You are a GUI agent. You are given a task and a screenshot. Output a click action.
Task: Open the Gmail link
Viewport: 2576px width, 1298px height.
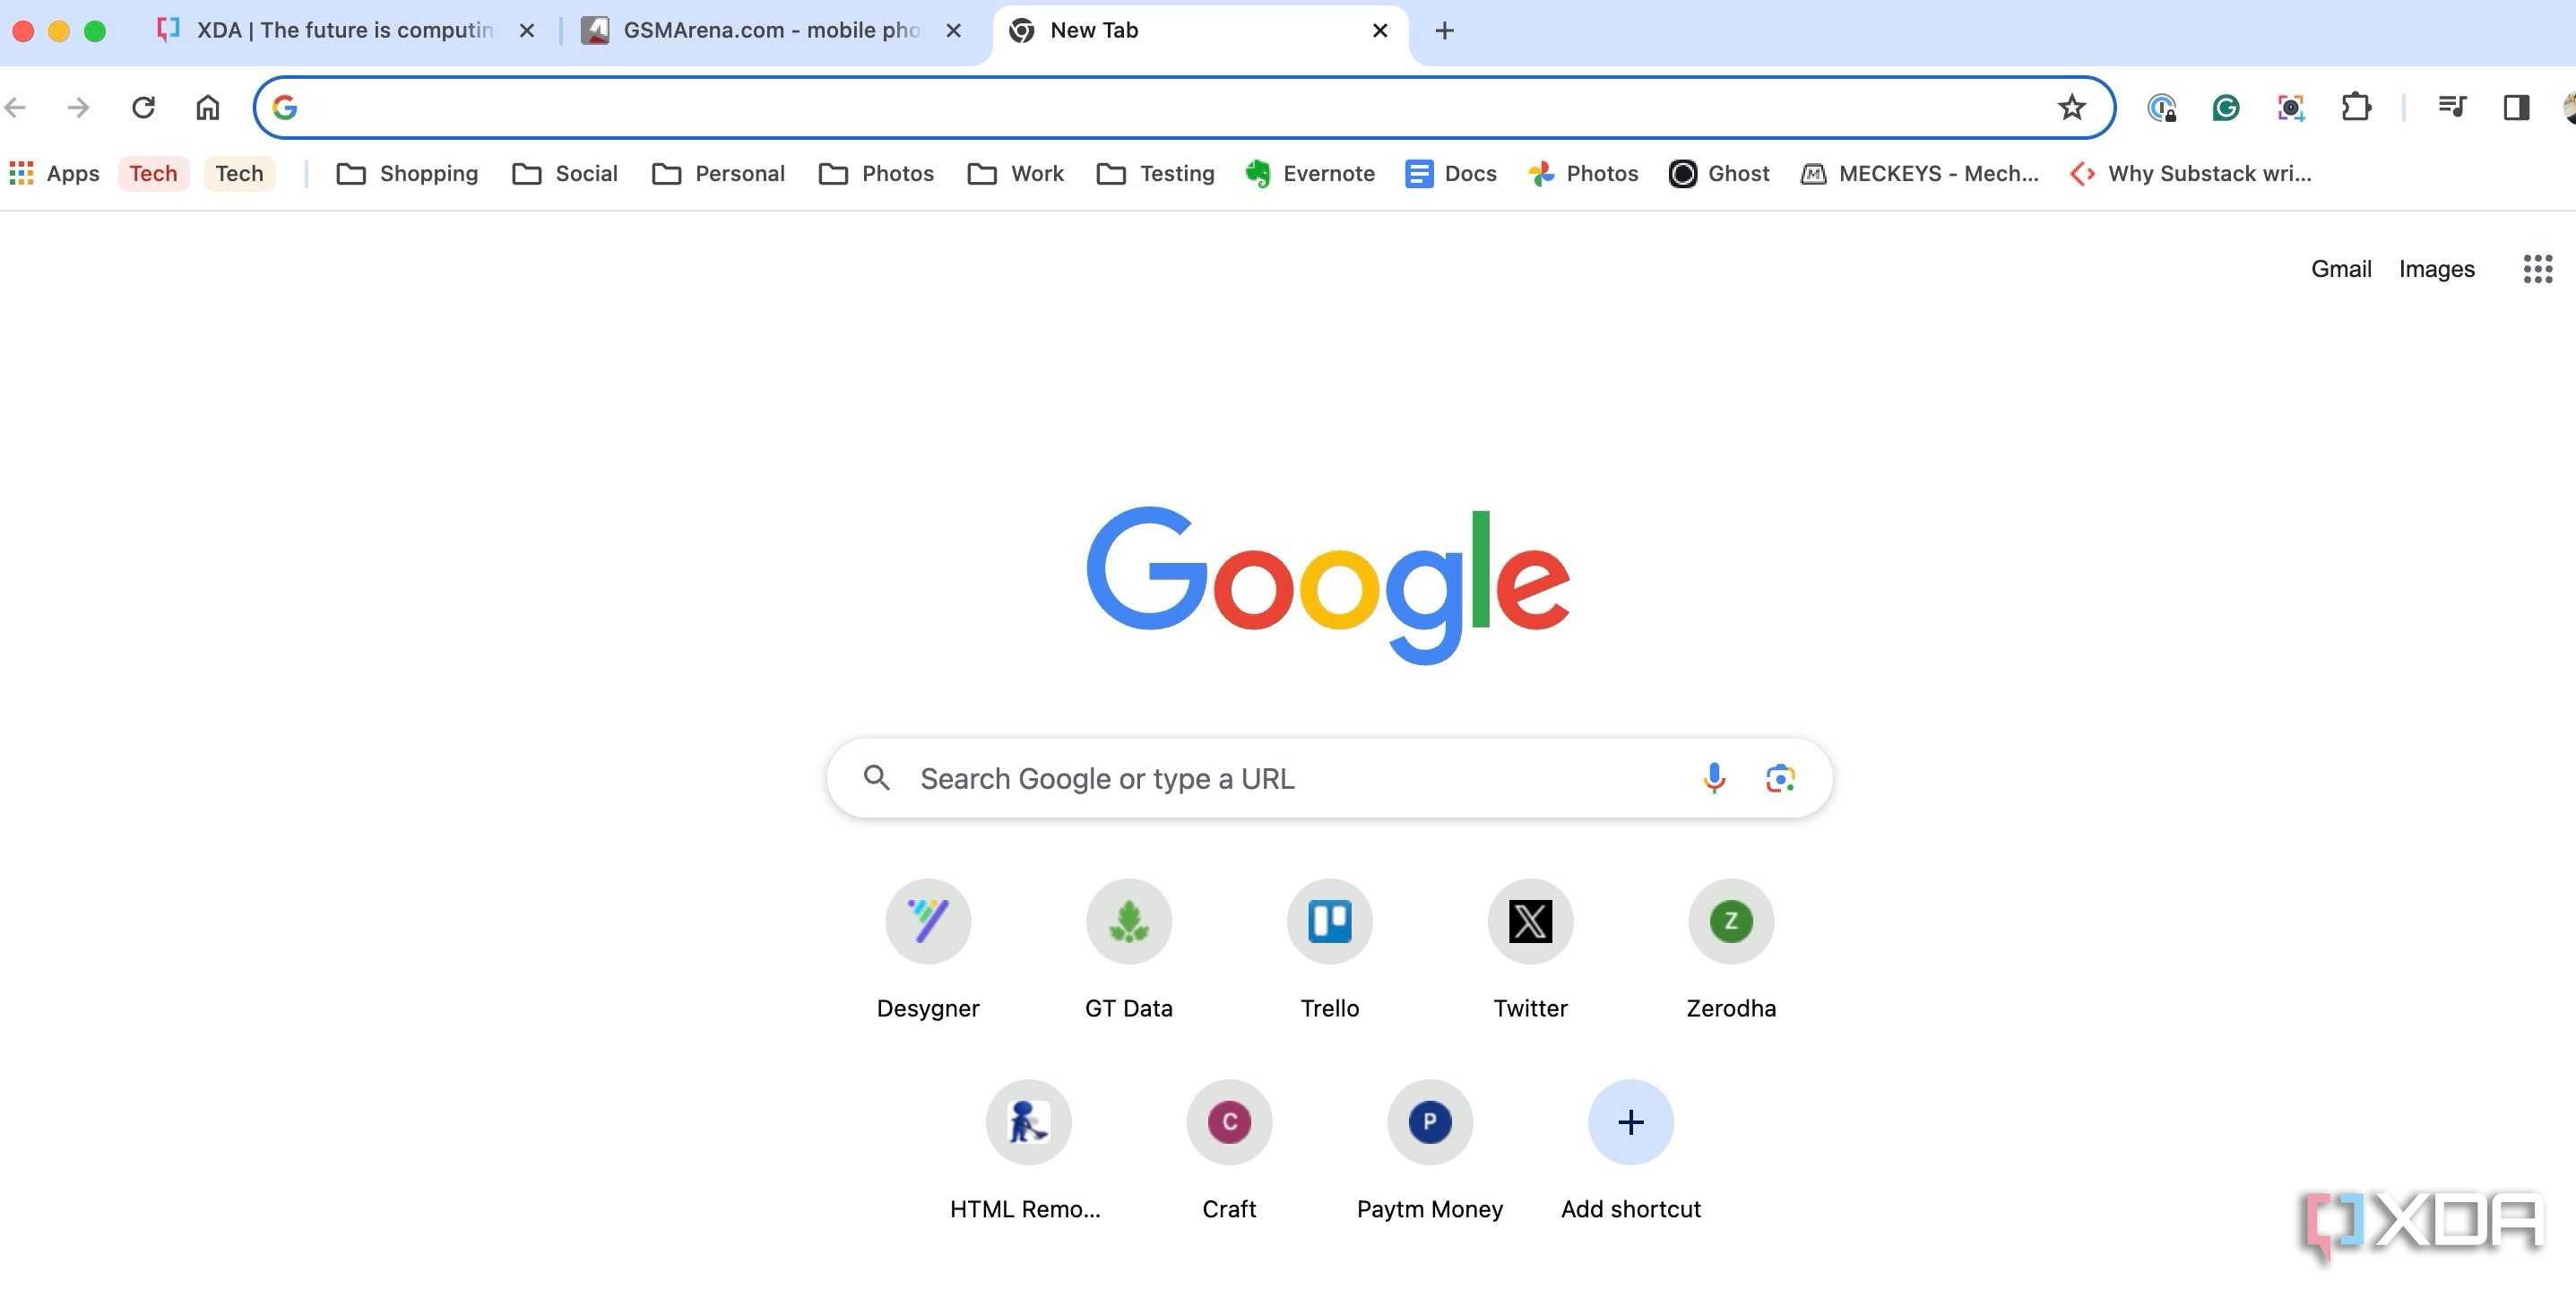(2340, 268)
